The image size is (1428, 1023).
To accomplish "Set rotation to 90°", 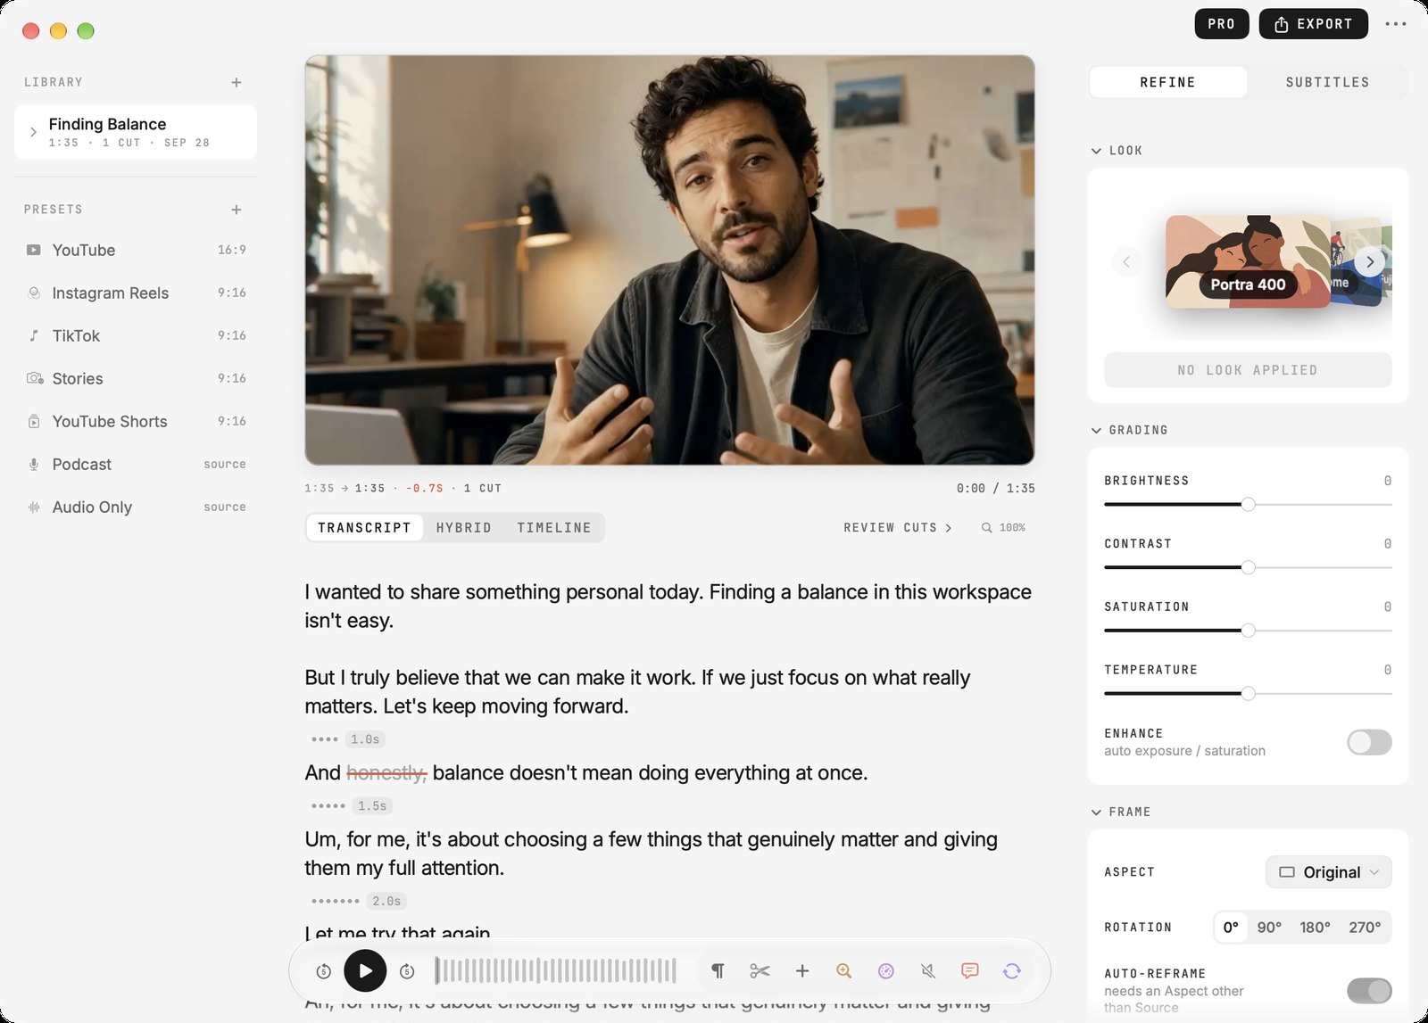I will pyautogui.click(x=1269, y=928).
